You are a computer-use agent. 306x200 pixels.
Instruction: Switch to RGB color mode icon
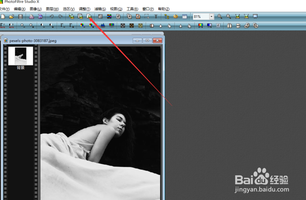[109, 17]
